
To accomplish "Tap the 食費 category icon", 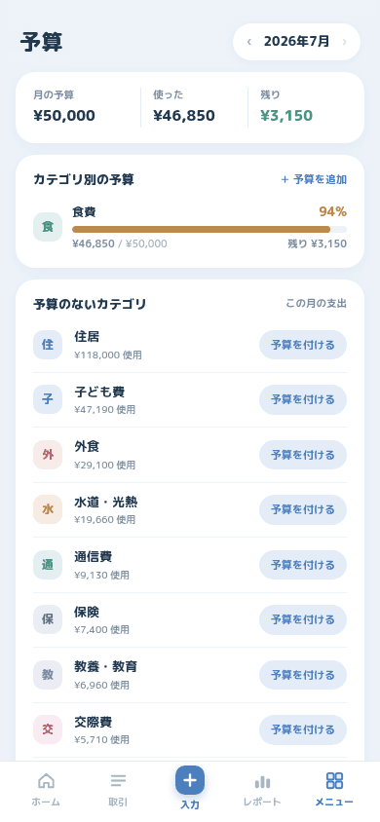I will pos(48,227).
